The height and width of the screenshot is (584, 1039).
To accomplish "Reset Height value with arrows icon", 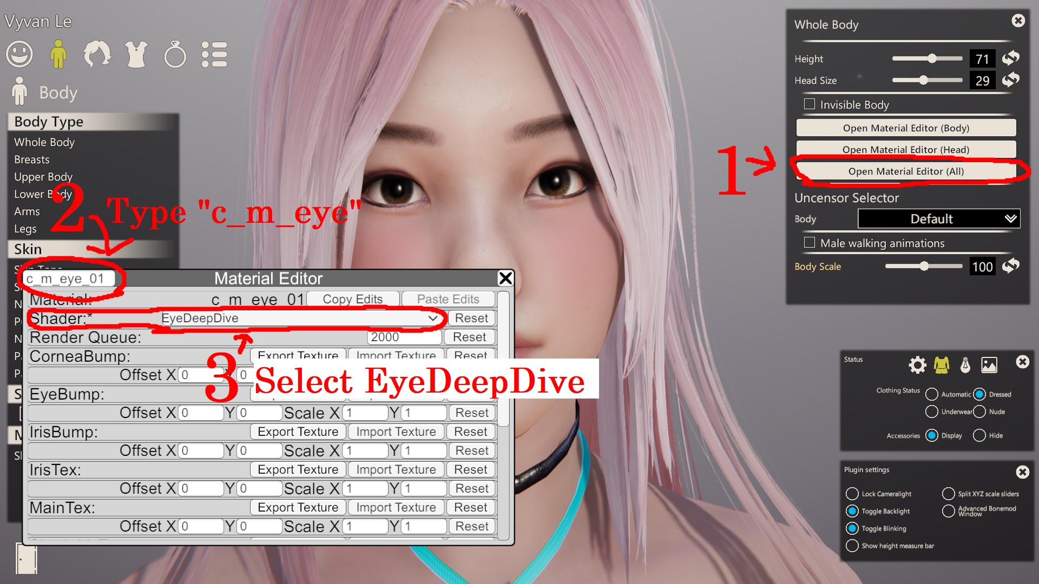I will [x=1010, y=58].
